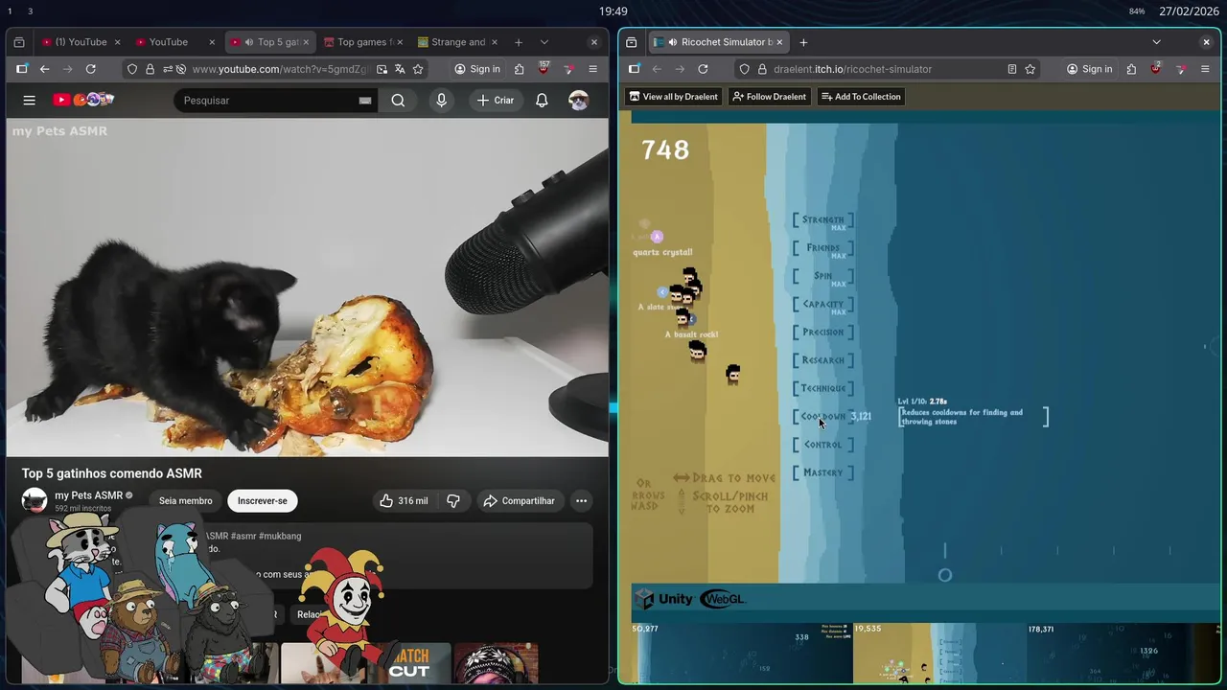
Task: Reload the itch.io page
Action: click(703, 69)
